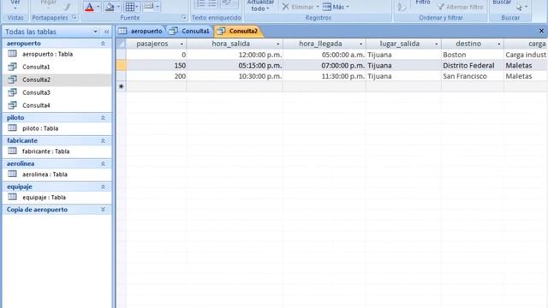Open equipaje : Tabla
Viewport: 548px width, 308px height.
57,198
